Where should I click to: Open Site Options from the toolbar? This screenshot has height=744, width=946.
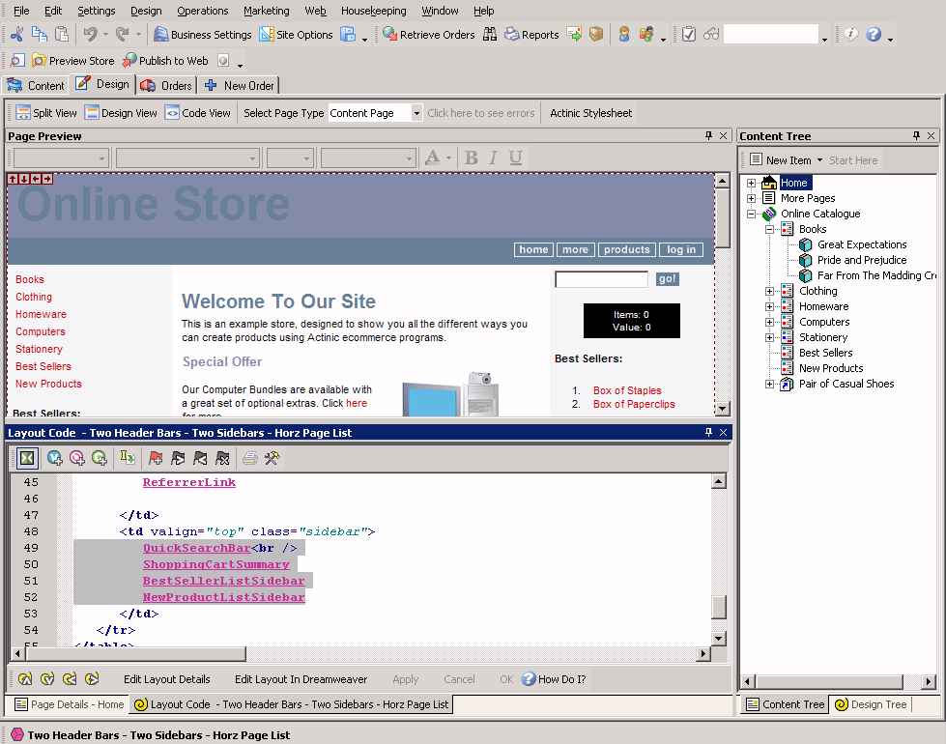coord(268,35)
